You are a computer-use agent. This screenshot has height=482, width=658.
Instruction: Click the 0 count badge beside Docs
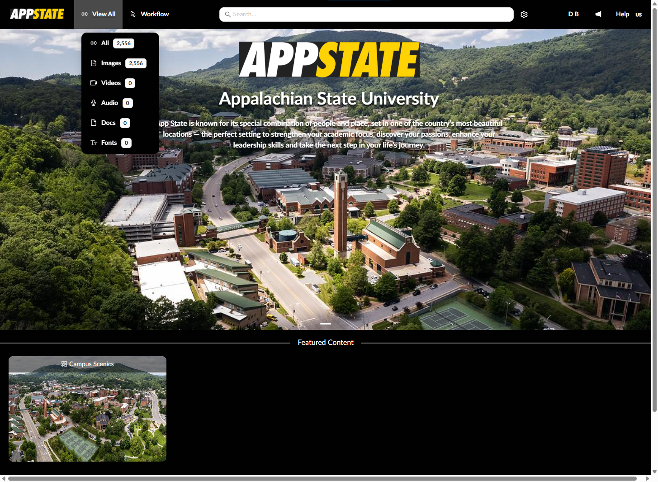(125, 123)
